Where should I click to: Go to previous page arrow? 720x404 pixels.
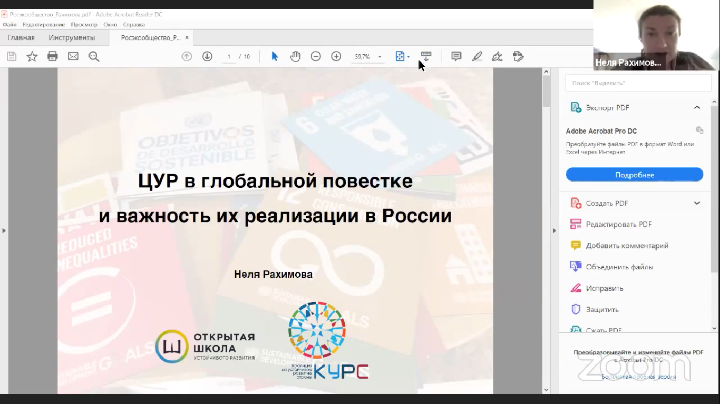[x=187, y=56]
